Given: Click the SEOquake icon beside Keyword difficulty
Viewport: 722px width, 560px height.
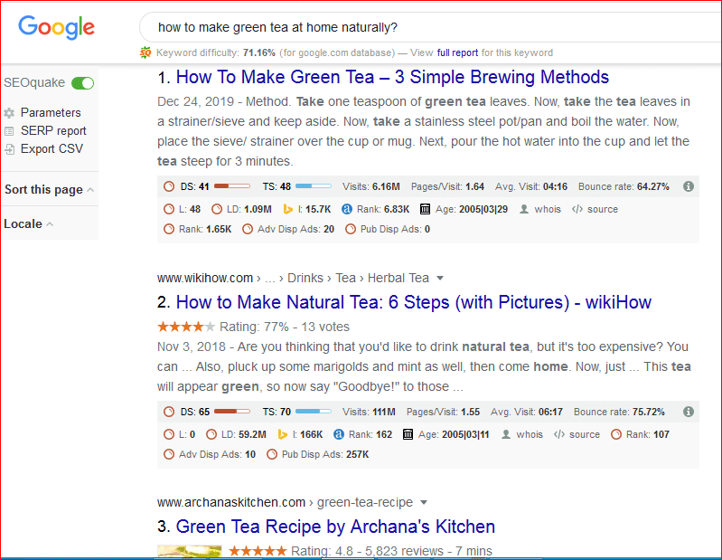Looking at the screenshot, I should pos(145,53).
